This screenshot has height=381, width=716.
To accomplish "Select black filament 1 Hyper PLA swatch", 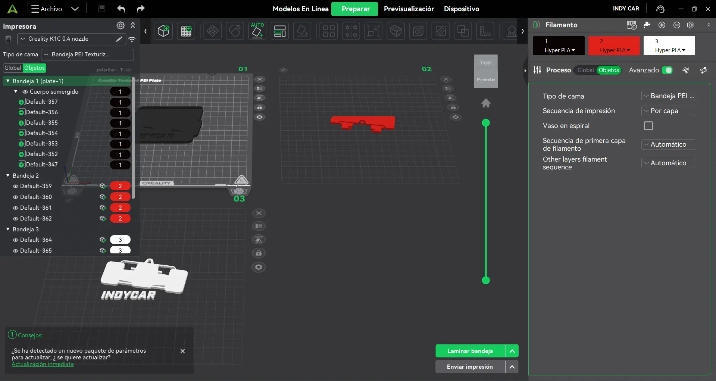I will pyautogui.click(x=559, y=46).
